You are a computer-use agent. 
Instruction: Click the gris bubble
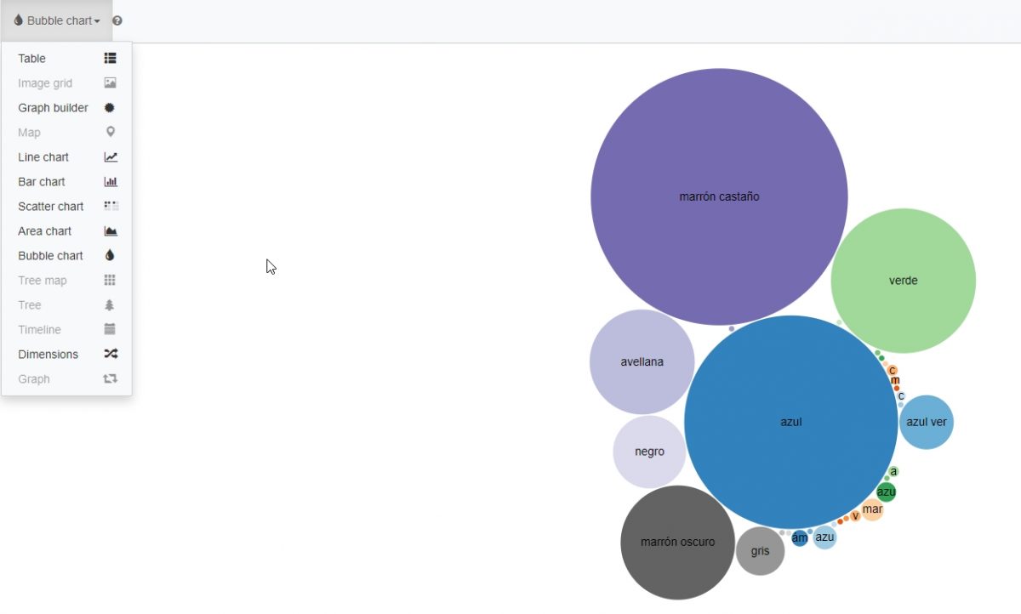[760, 551]
